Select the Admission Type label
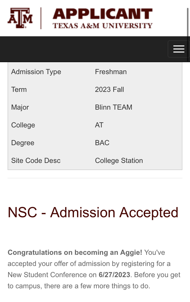Image resolution: width=190 pixels, height=302 pixels. click(36, 72)
